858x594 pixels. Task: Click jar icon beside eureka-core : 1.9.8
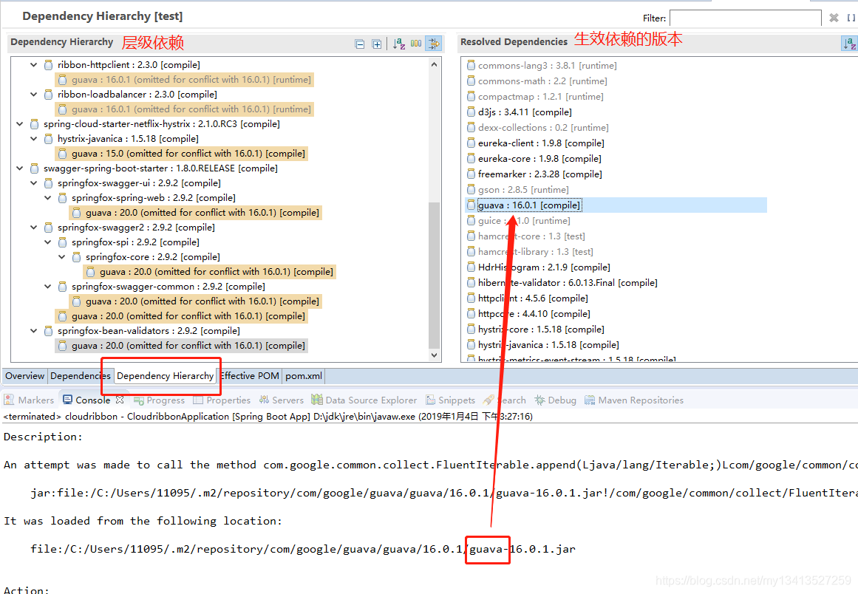click(x=471, y=159)
